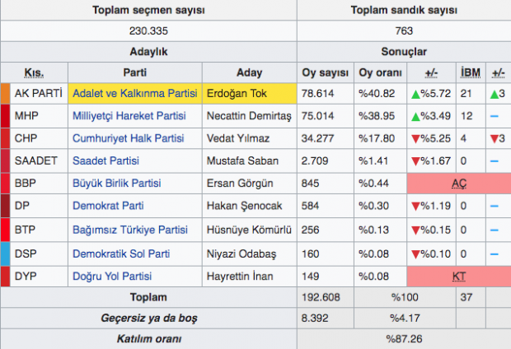
Task: Open the Bağımsız Türkiye Partisi link
Action: [130, 230]
